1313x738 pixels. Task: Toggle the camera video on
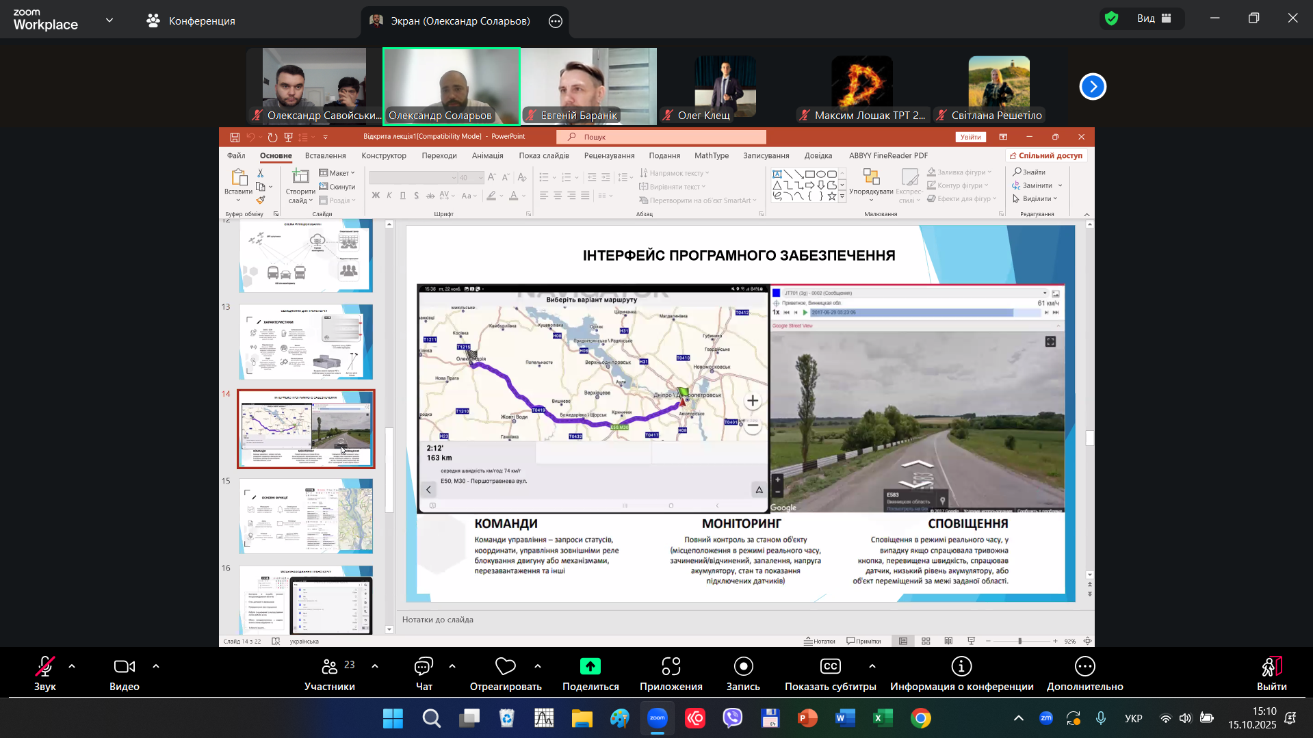click(x=125, y=667)
